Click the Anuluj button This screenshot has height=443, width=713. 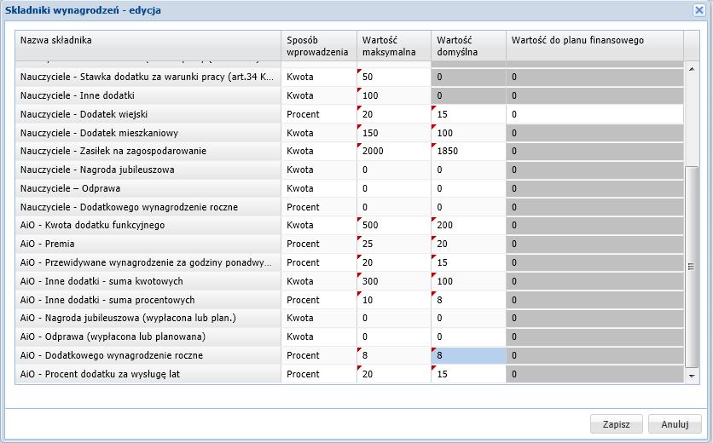point(675,424)
